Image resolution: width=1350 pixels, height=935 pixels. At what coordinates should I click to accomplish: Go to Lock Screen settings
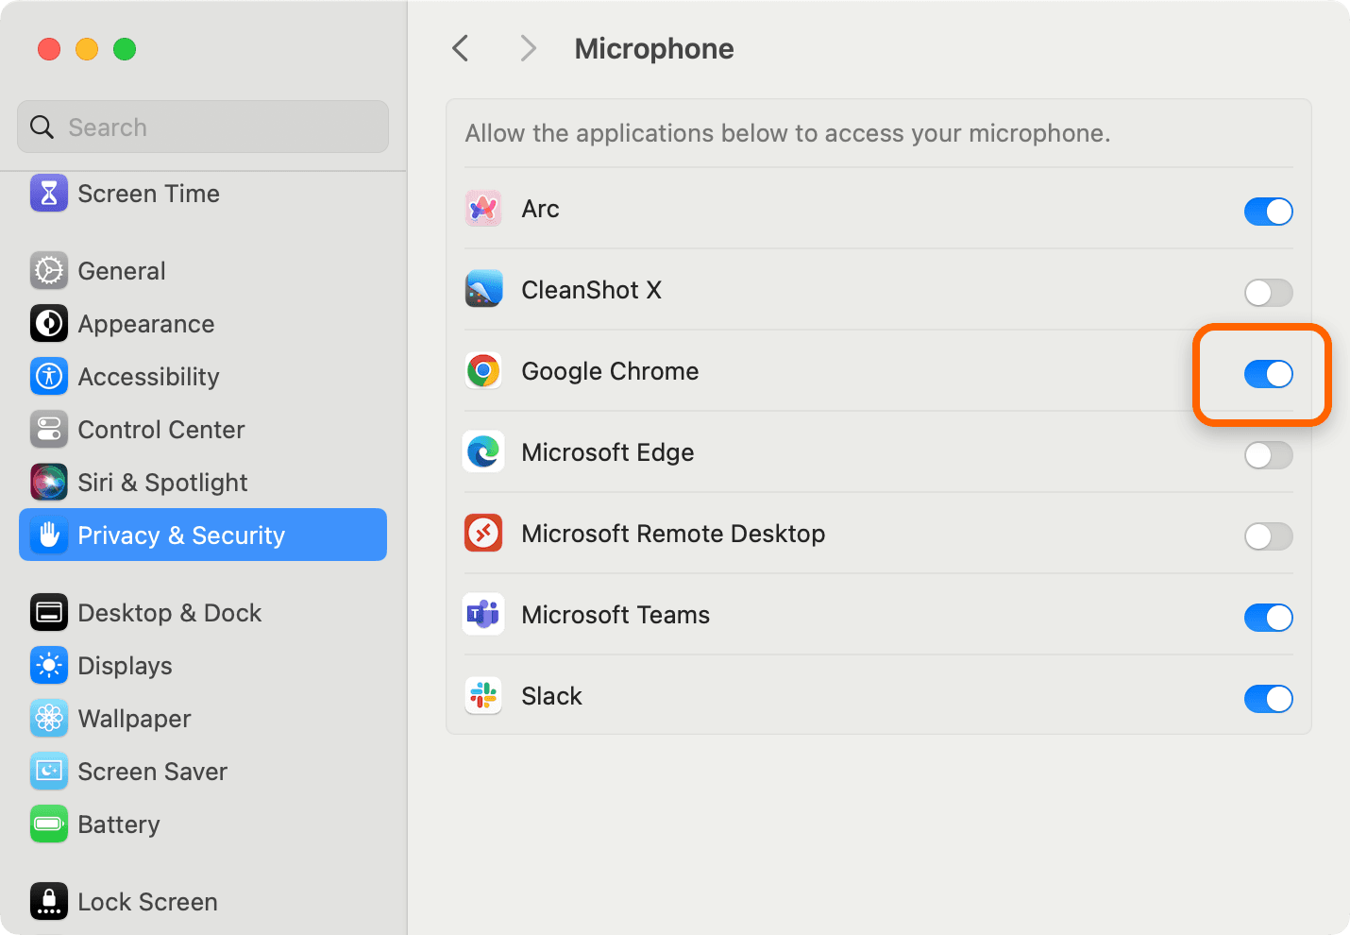pyautogui.click(x=203, y=902)
